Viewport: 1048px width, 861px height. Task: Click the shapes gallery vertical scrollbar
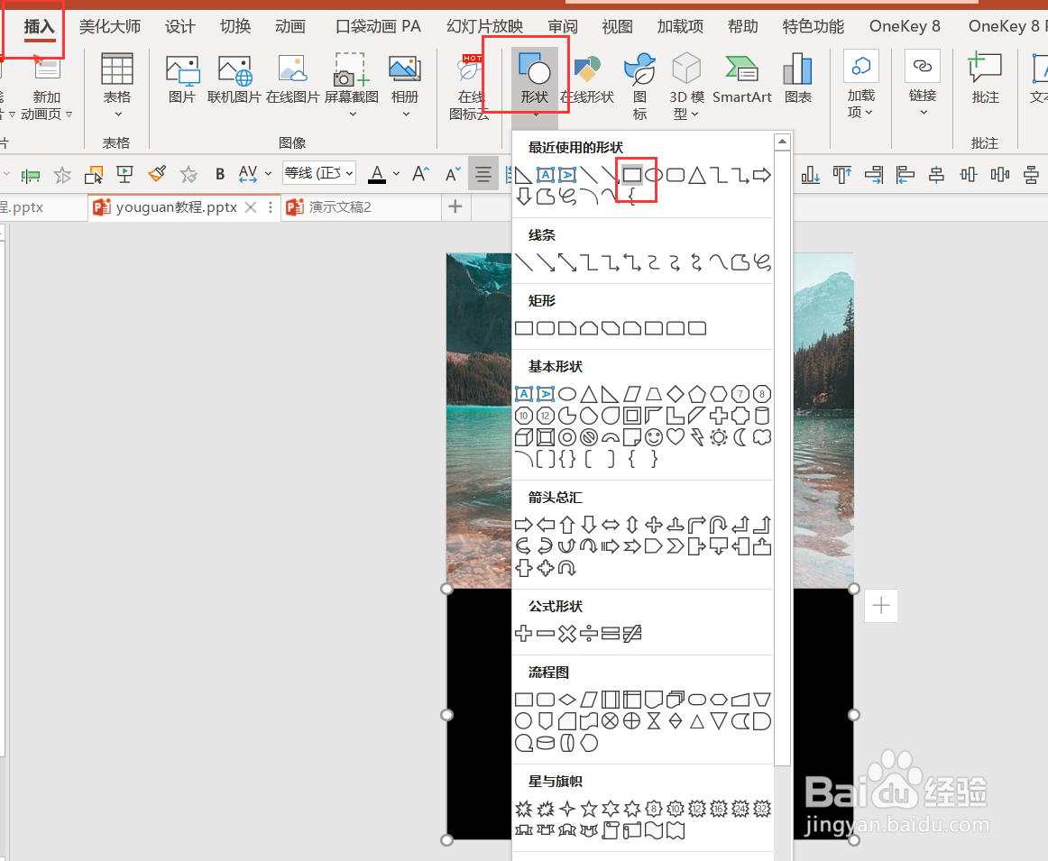(x=782, y=458)
